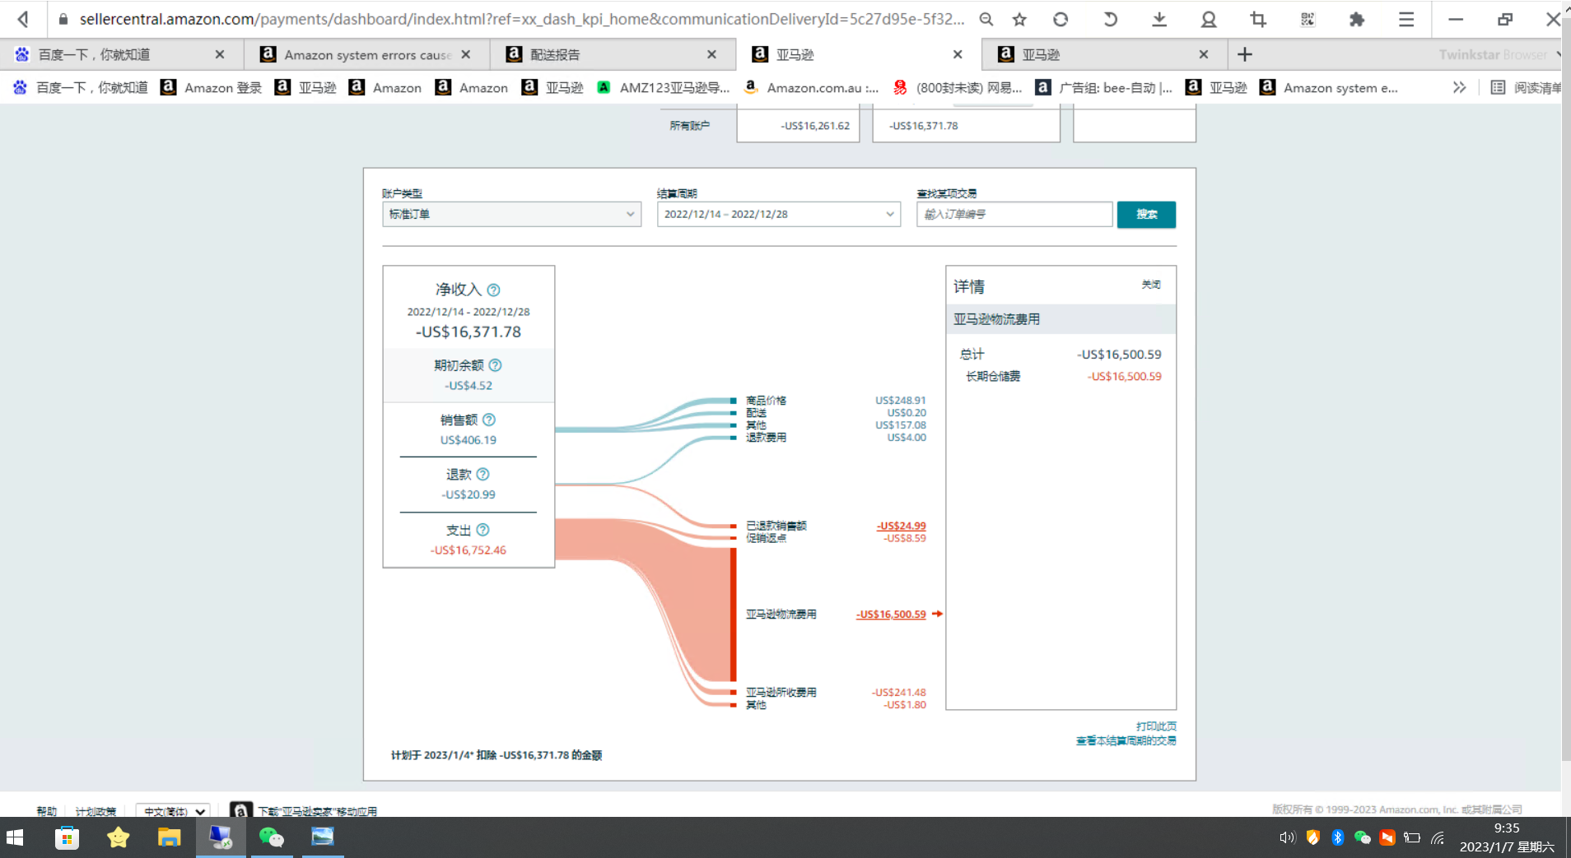Click the 输入订单编号 search field
Image resolution: width=1571 pixels, height=858 pixels.
[1014, 214]
